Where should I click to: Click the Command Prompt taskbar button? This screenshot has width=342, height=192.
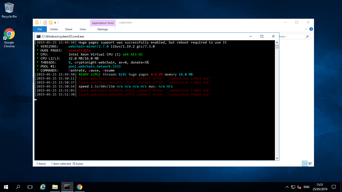point(67,187)
